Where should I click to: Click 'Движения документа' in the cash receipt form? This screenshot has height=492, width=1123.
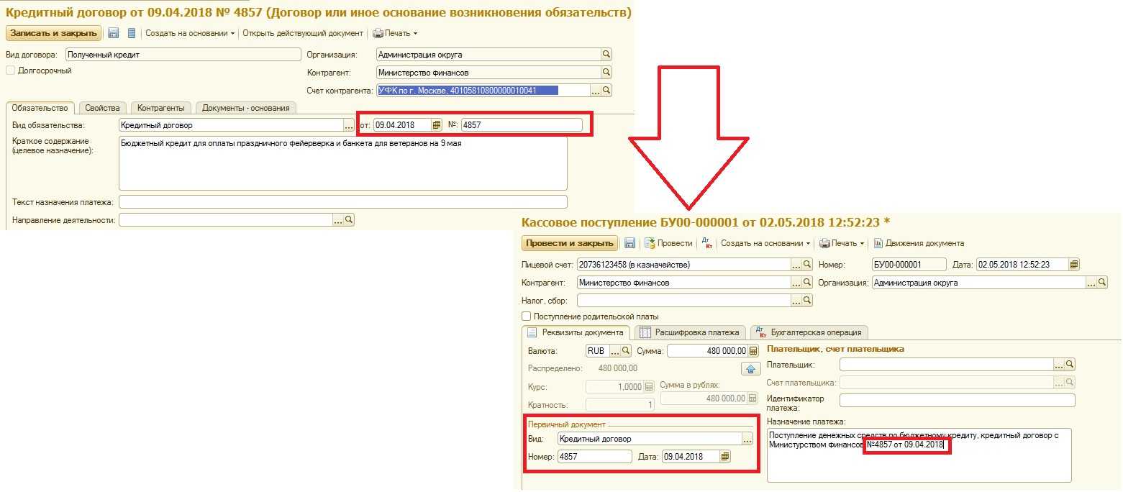pyautogui.click(x=919, y=243)
